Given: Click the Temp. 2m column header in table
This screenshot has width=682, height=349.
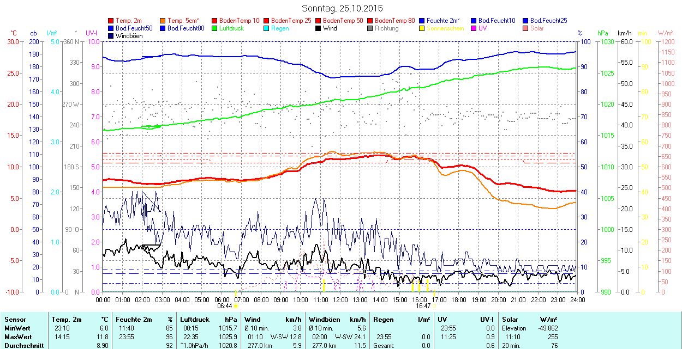Looking at the screenshot, I should coord(67,320).
